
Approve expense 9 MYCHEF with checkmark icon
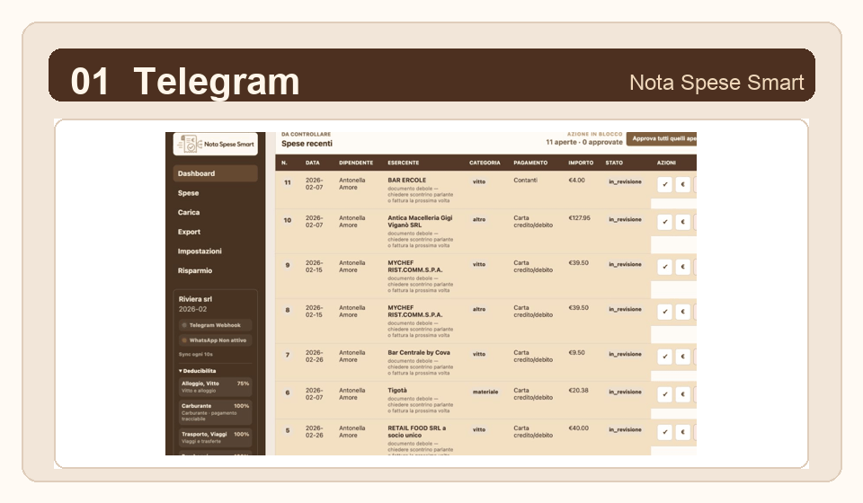click(x=665, y=267)
